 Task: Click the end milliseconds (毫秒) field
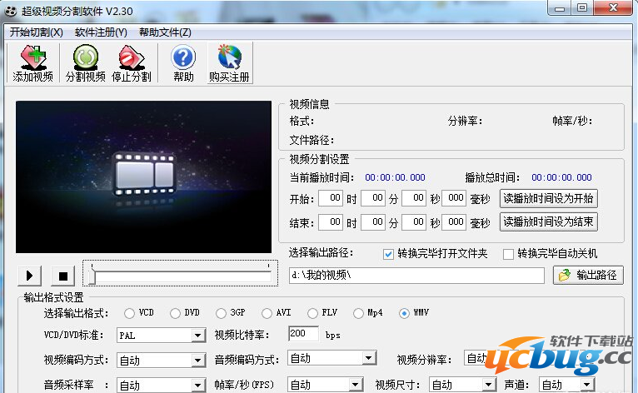tap(454, 222)
